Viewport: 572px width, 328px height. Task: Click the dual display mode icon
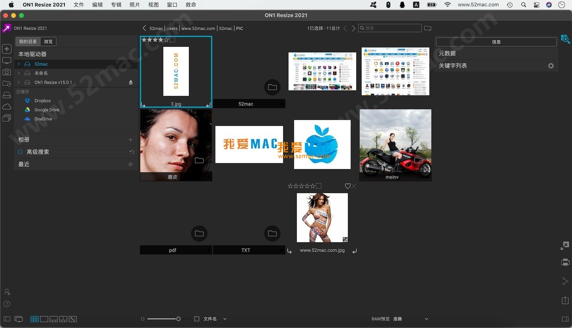tap(19, 319)
